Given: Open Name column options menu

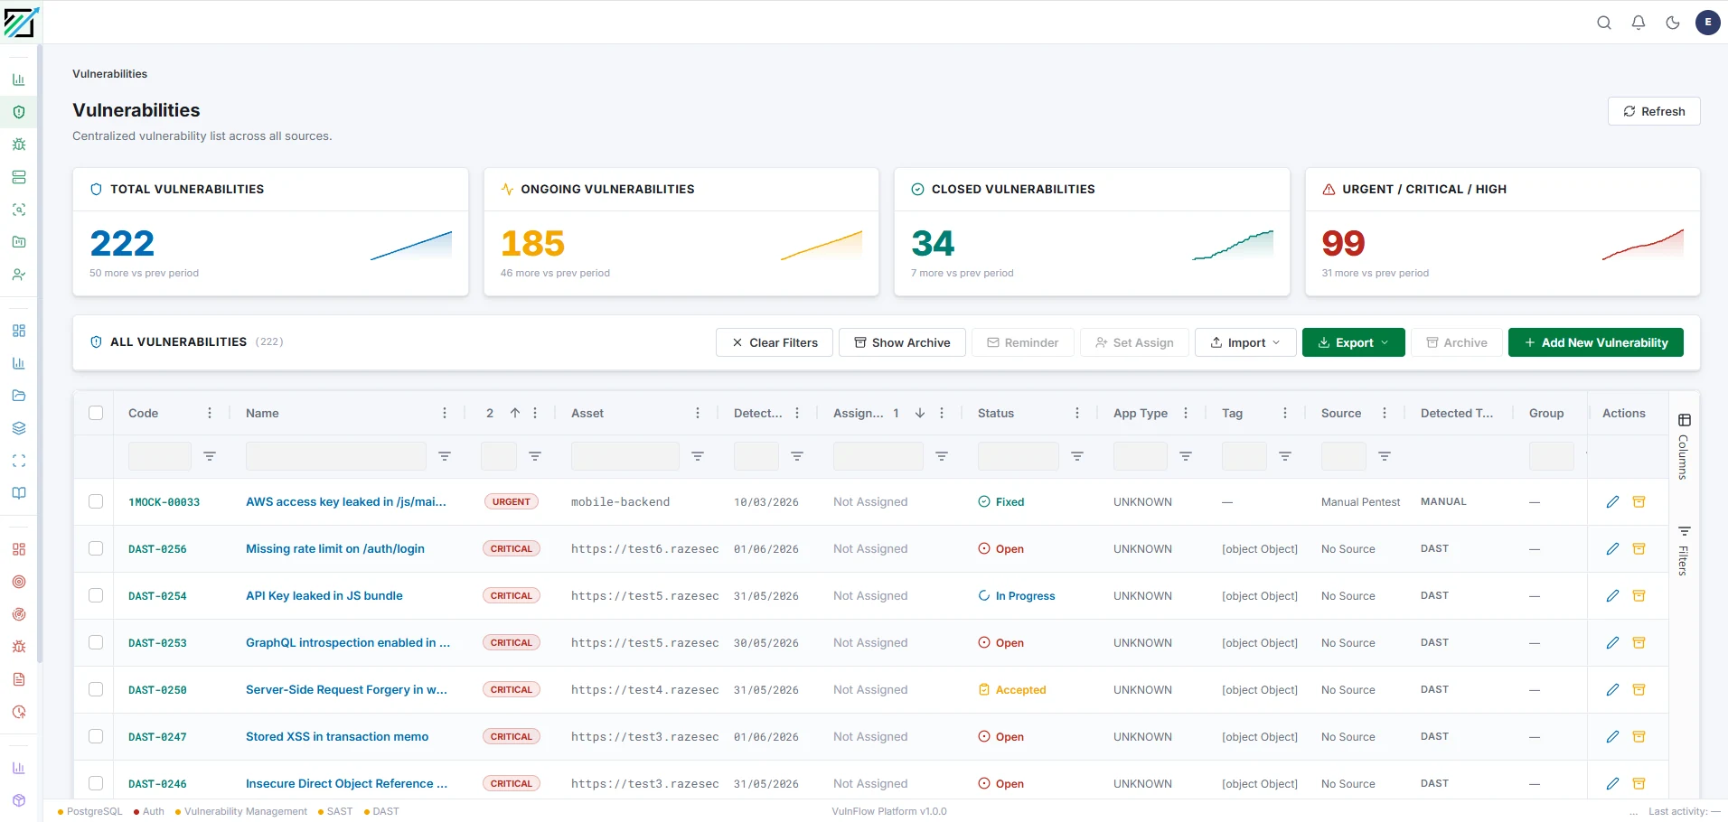Looking at the screenshot, I should pos(445,413).
